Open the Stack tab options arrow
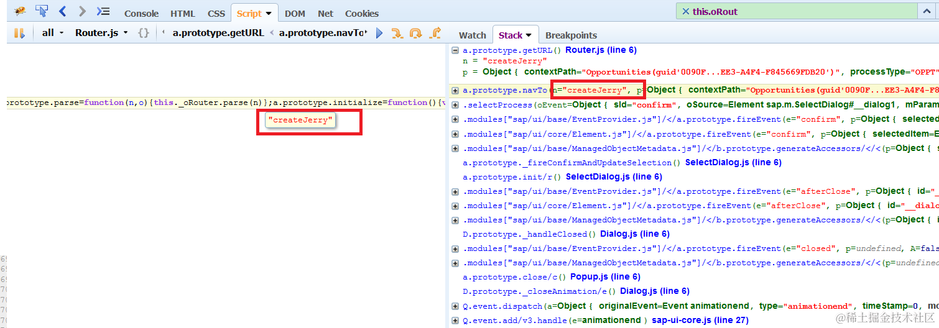Image resolution: width=939 pixels, height=328 pixels. coord(529,35)
